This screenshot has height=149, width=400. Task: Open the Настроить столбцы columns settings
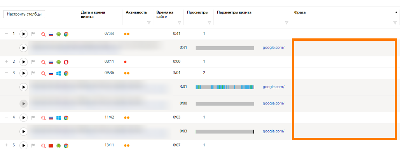click(24, 14)
